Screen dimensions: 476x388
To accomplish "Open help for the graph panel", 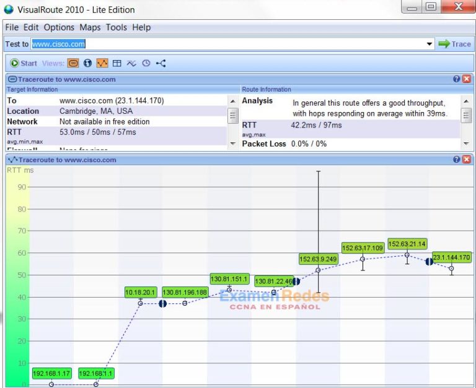I will [457, 160].
